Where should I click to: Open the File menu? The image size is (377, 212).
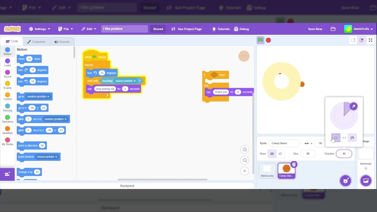66,29
